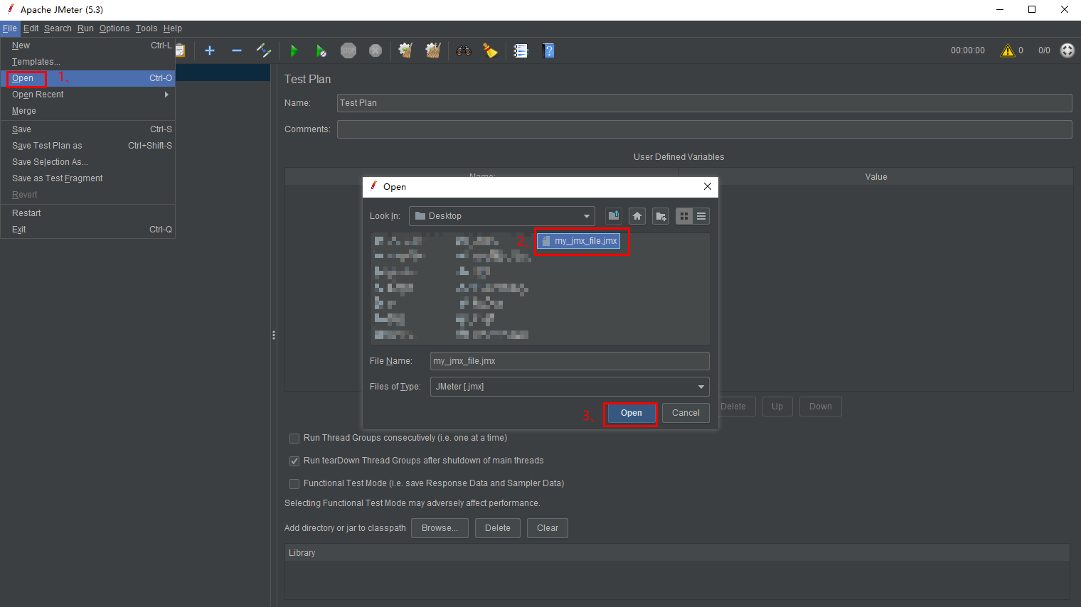Choose Open in the File menu
Image resolution: width=1081 pixels, height=607 pixels.
[88, 78]
